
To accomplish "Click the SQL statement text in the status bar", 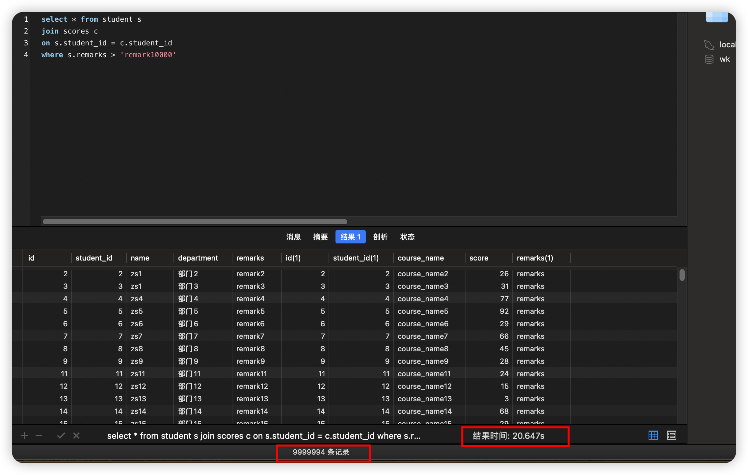I will click(264, 436).
